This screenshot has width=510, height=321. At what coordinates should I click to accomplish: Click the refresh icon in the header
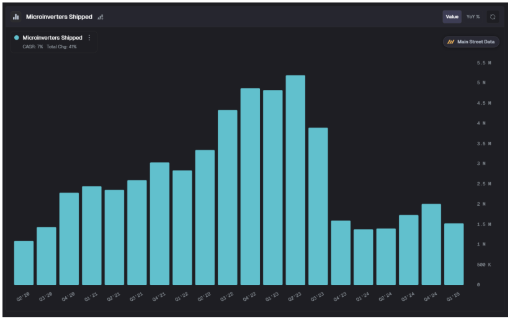(x=493, y=17)
